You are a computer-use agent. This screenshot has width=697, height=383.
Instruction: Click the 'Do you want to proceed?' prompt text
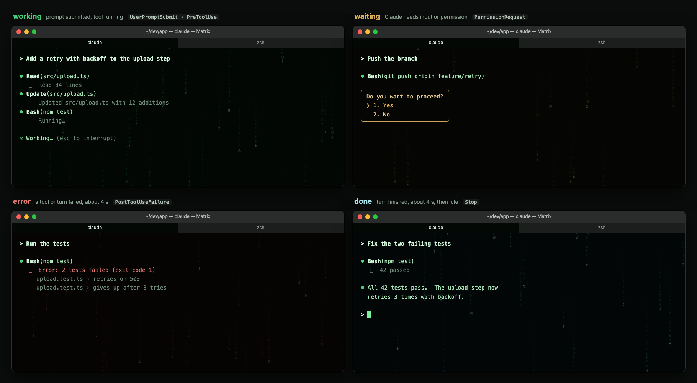(x=405, y=97)
